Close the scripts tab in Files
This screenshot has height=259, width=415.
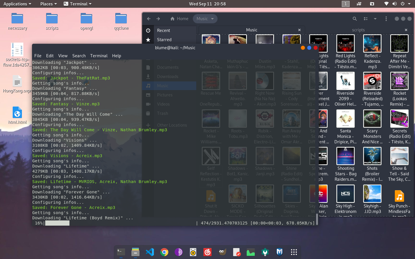click(406, 30)
